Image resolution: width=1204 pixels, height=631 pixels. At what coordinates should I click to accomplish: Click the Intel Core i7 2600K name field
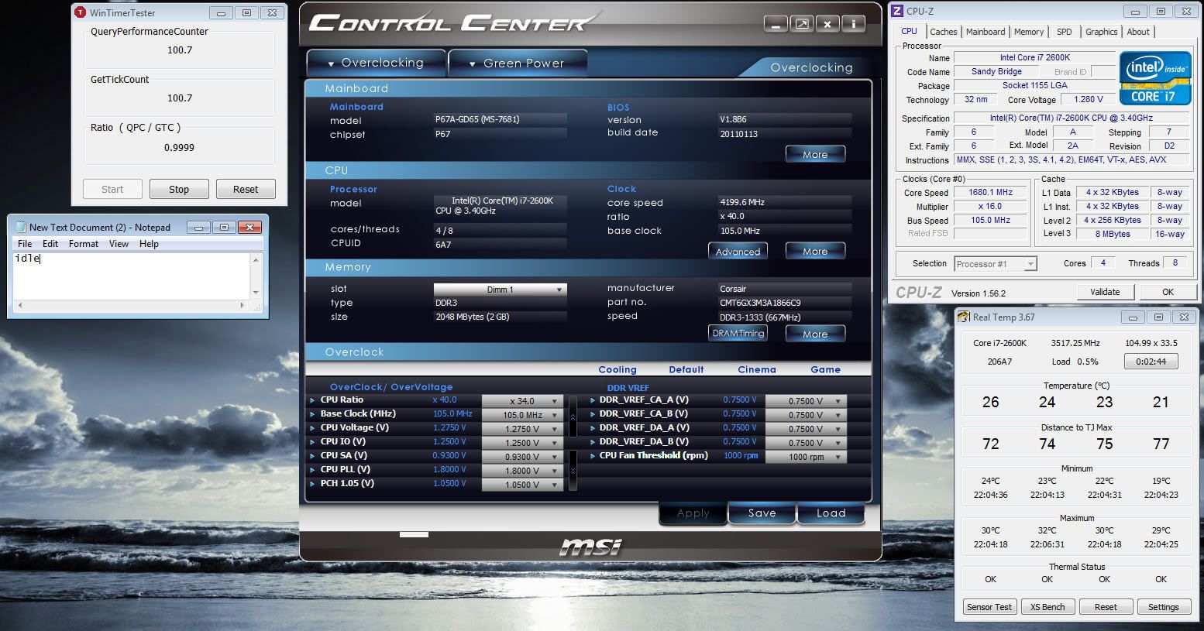point(1034,57)
